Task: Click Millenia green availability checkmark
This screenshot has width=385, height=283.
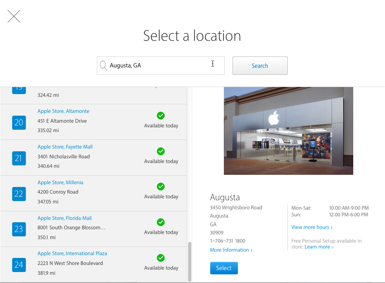Action: pos(161,187)
